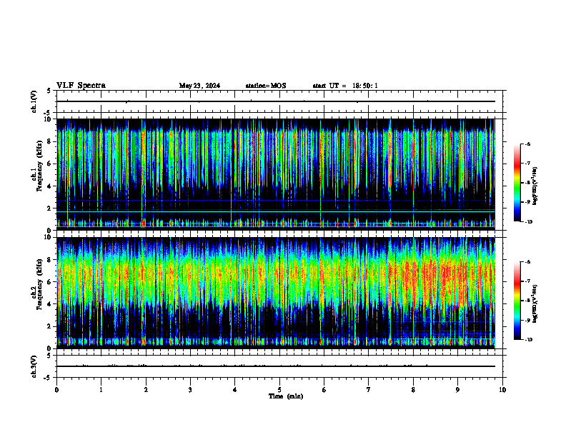Click time axis tick label "2"
This screenshot has width=566, height=437.
click(146, 390)
